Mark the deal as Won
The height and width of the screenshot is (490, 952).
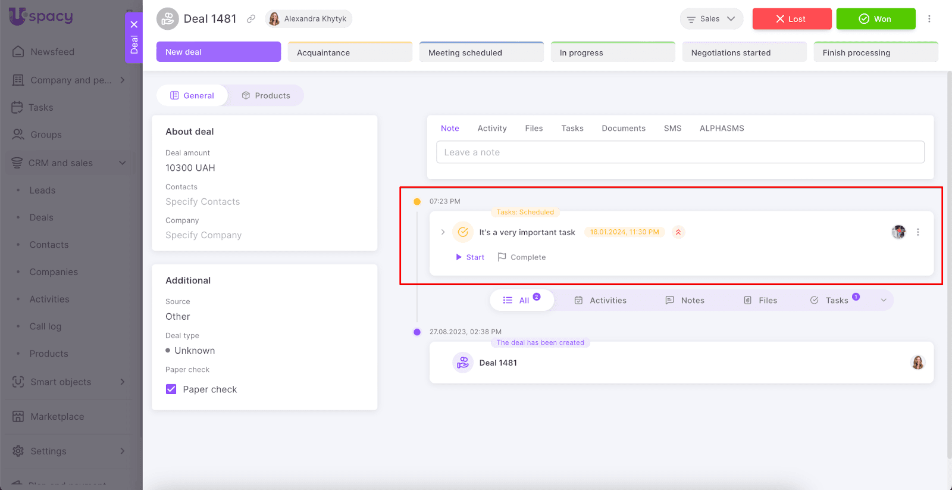coord(875,19)
